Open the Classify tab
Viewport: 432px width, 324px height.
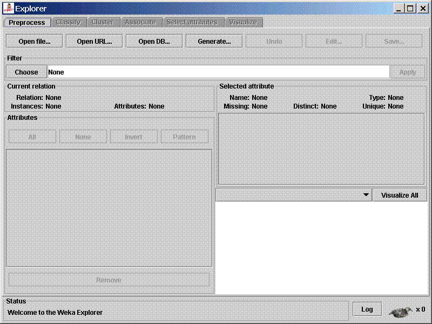pos(69,22)
